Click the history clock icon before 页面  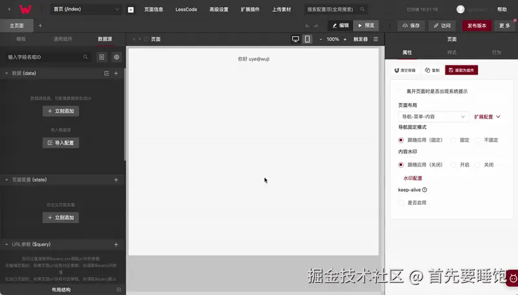click(146, 39)
